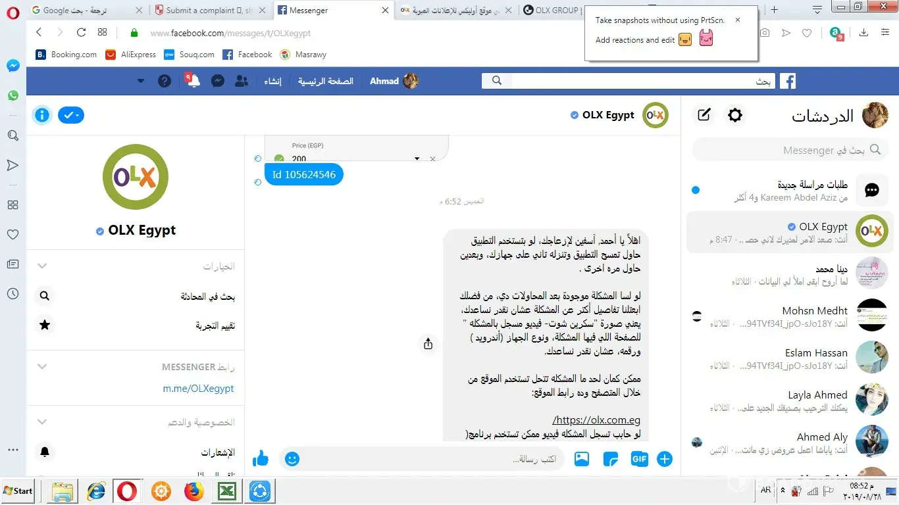The width and height of the screenshot is (899, 505).
Task: Switch to the Submit a complaint tab
Action: coord(211,10)
